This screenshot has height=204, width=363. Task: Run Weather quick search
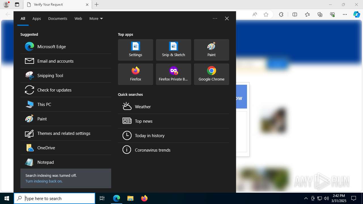[174, 107]
